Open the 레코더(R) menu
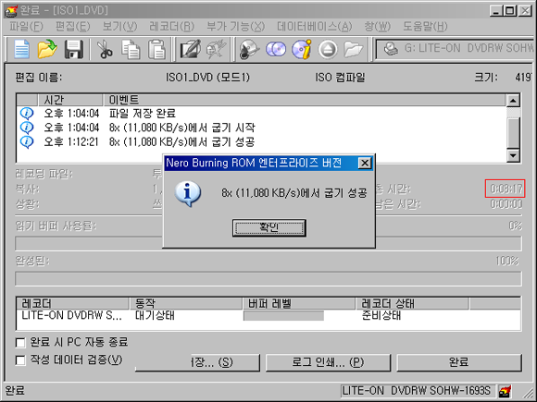 click(171, 26)
